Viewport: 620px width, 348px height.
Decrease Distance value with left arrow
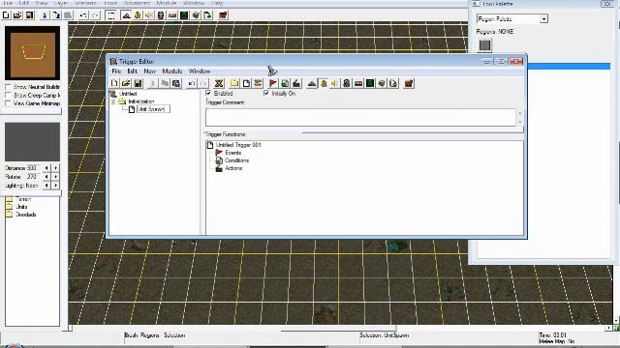46,168
